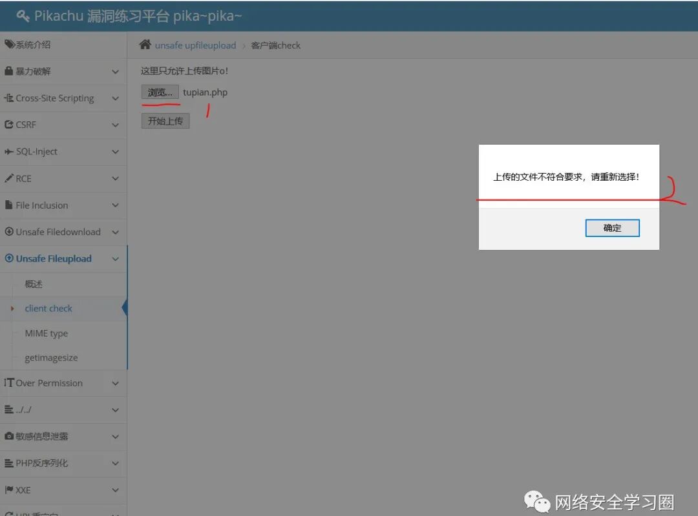Screen dimensions: 698x516
Task: Click the SQL-Inject menu label
Action: tap(36, 152)
